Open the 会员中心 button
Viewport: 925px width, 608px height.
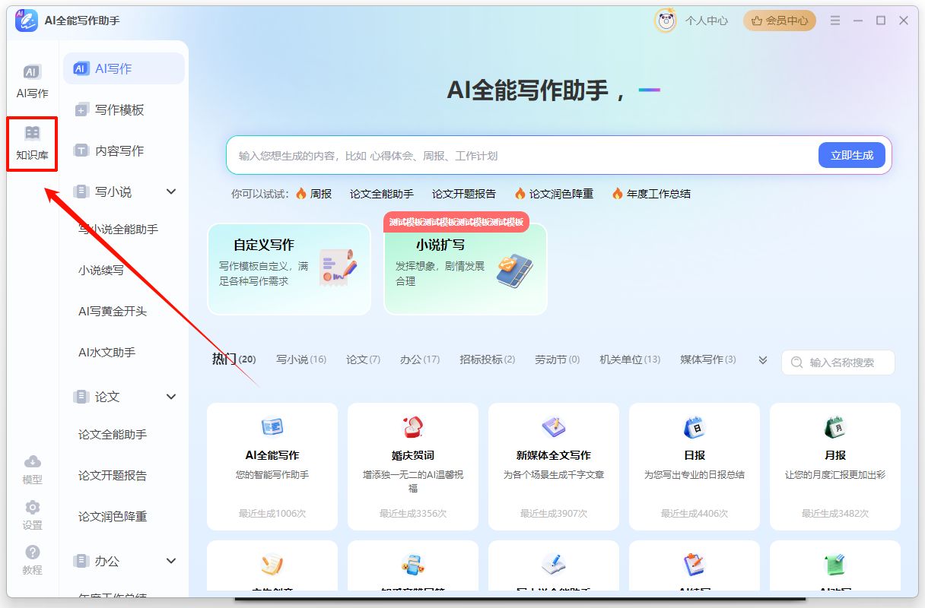point(780,21)
